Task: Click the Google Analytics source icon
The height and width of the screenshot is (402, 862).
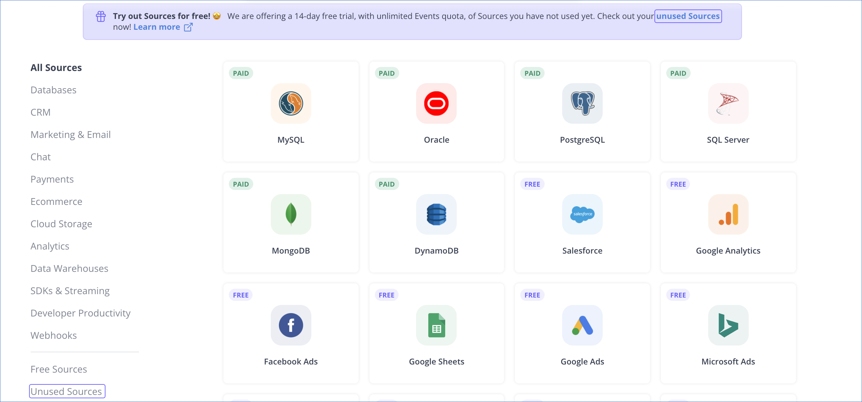Action: (x=728, y=214)
